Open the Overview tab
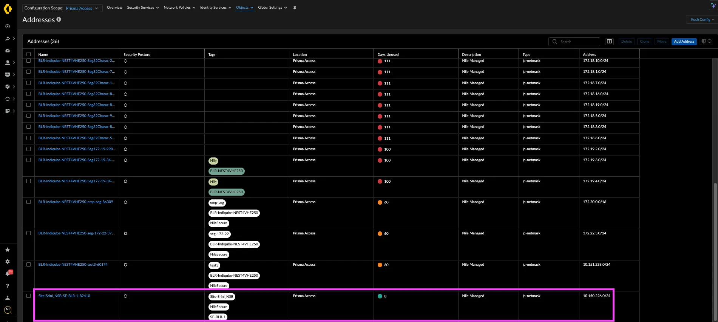This screenshot has height=322, width=718. tap(114, 8)
